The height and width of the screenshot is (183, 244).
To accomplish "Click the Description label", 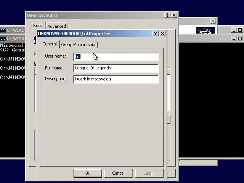I will tap(56, 79).
